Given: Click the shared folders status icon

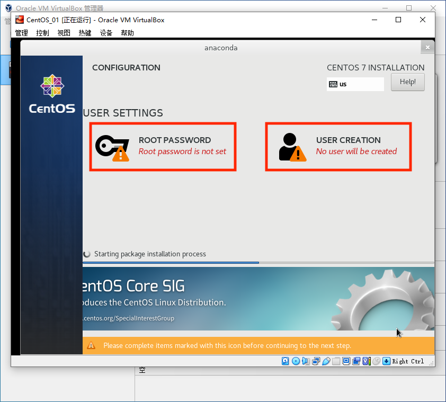Looking at the screenshot, I should 336,361.
